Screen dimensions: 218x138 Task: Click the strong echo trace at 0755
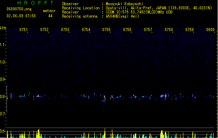pos(105,98)
